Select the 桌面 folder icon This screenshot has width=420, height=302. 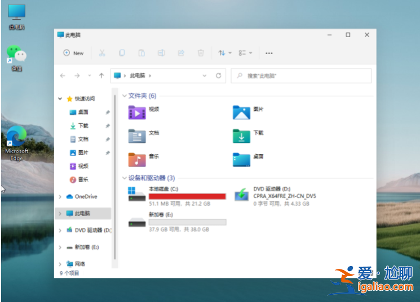(x=241, y=160)
